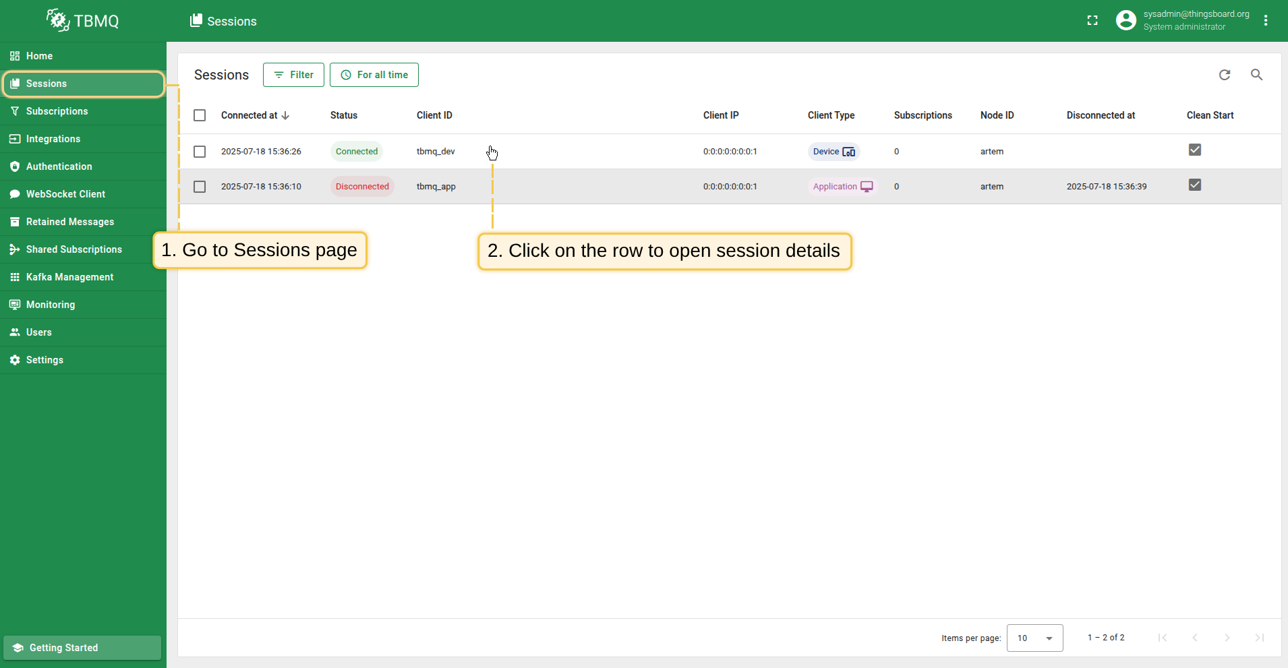Navigate to Kafka Management menu item
The image size is (1288, 668).
pyautogui.click(x=69, y=277)
